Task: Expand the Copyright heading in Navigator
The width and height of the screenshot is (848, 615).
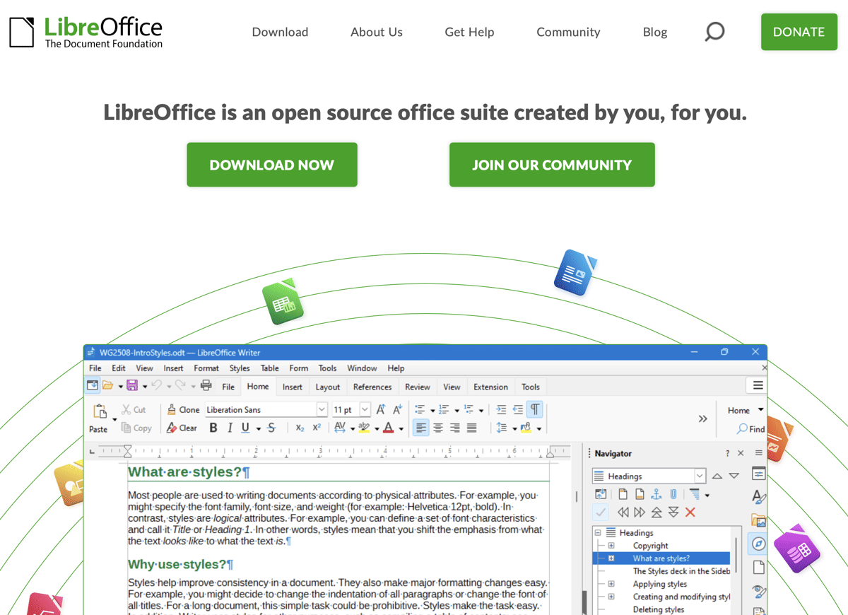Action: 611,546
